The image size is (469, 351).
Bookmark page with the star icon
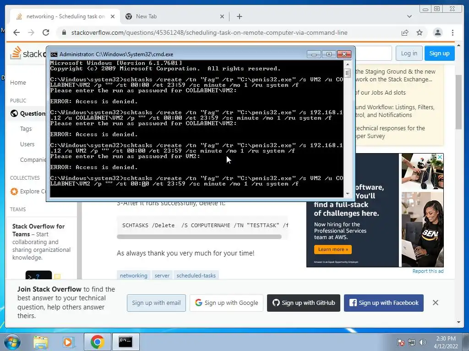coord(420,32)
